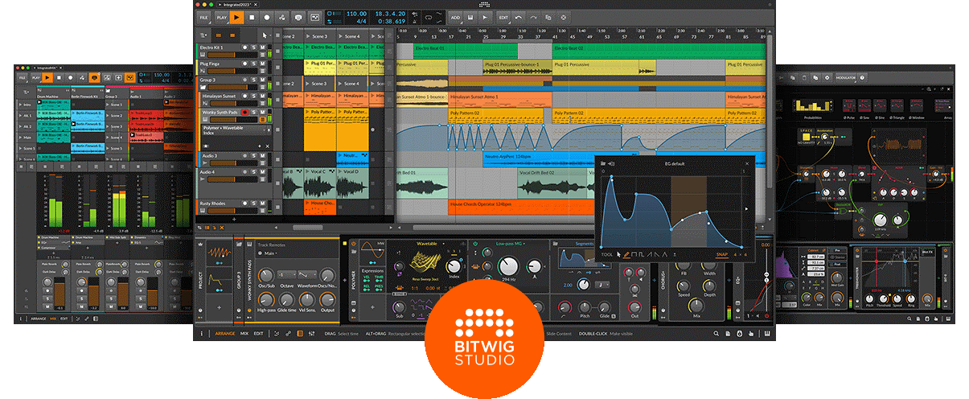Click the orange Play transport button

(x=236, y=17)
